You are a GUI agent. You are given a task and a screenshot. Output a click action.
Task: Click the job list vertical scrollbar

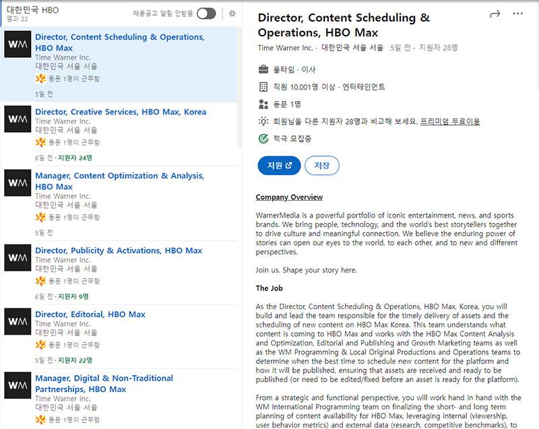[x=239, y=88]
